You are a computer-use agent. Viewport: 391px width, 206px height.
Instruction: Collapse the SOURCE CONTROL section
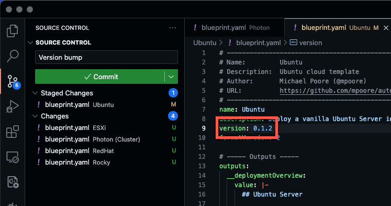(x=30, y=42)
